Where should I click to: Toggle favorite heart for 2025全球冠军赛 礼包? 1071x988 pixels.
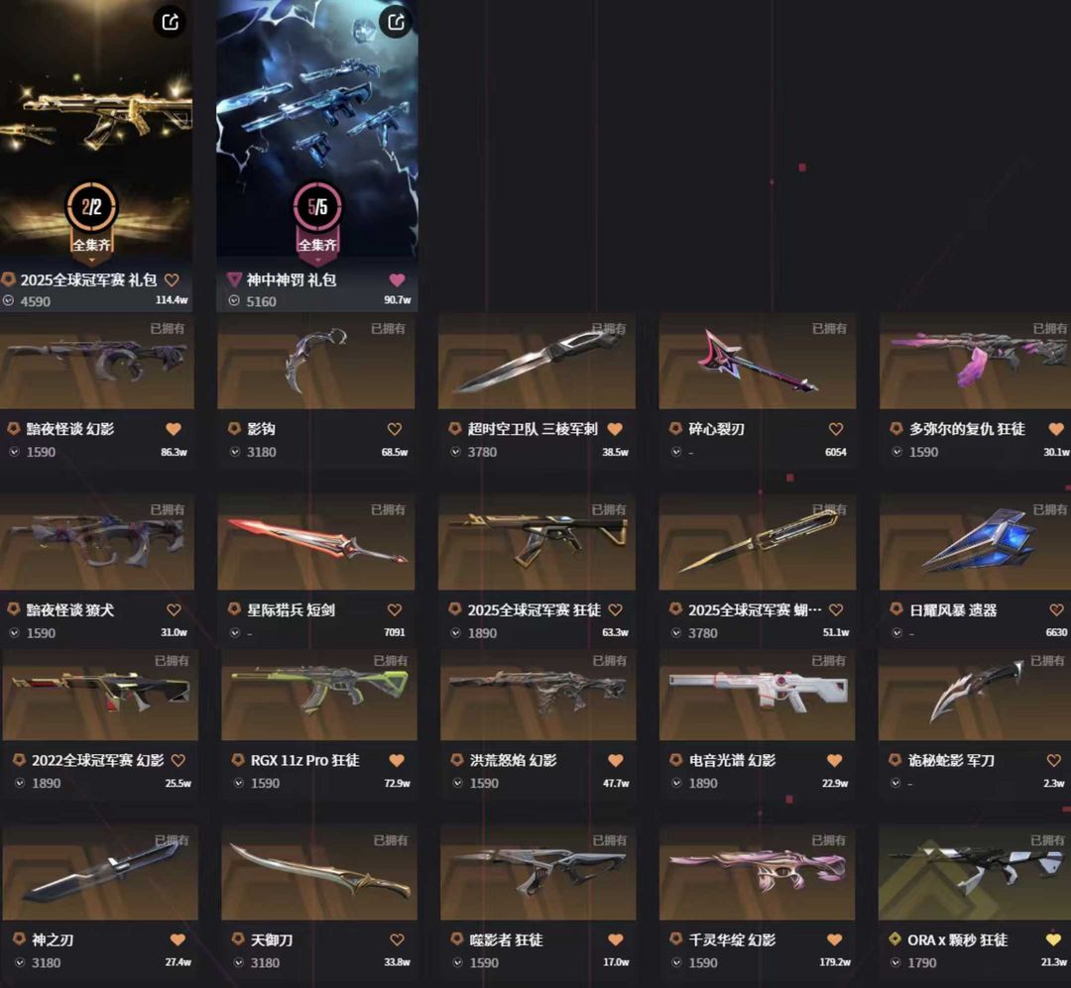coord(173,279)
